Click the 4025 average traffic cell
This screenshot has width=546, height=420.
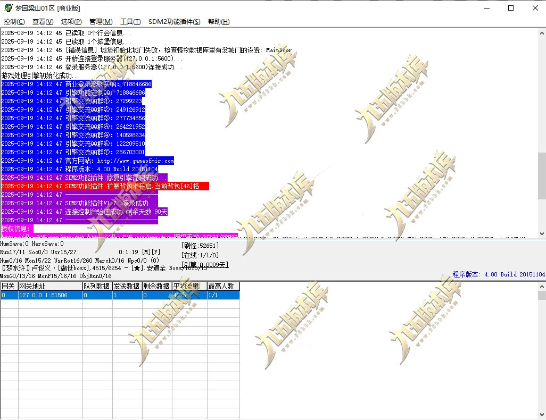click(x=189, y=295)
